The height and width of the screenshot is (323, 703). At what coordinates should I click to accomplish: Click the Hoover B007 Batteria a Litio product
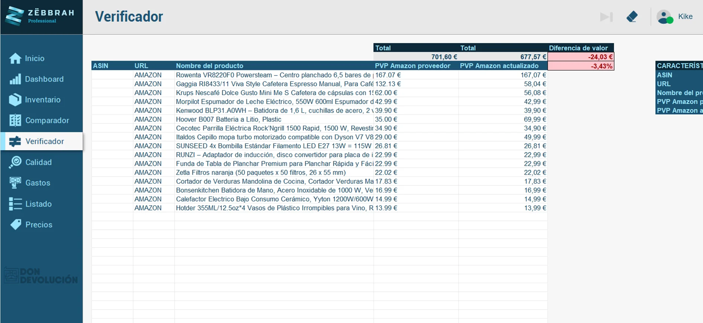click(274, 119)
